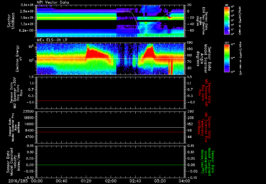266x184 pixels.
Task: Click the "2016/285" date label
Action: point(18,181)
